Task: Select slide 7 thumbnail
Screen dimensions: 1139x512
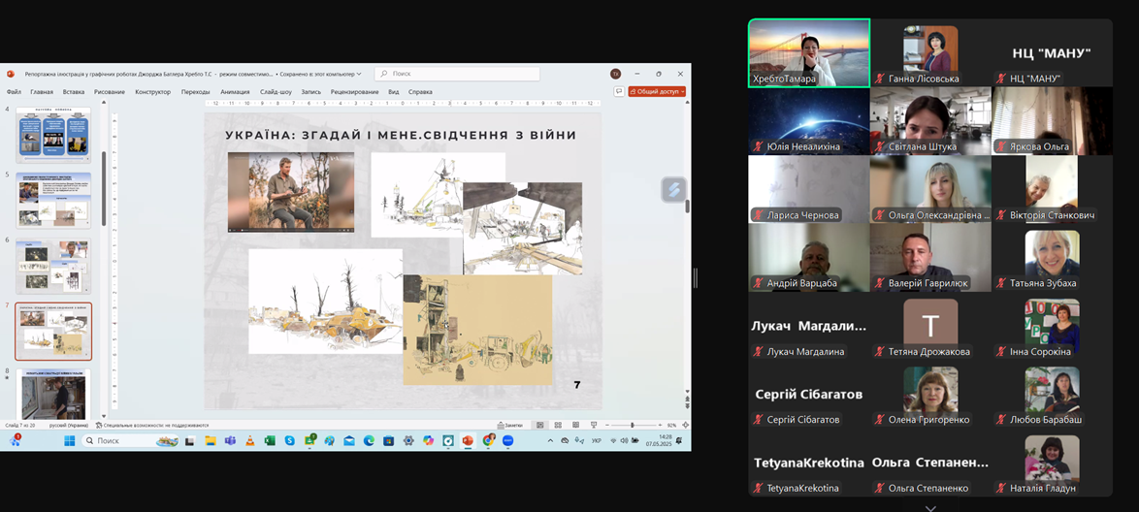Action: [x=53, y=332]
